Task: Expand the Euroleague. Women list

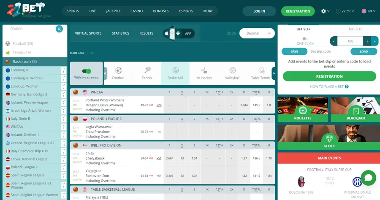Action: click(x=63, y=78)
